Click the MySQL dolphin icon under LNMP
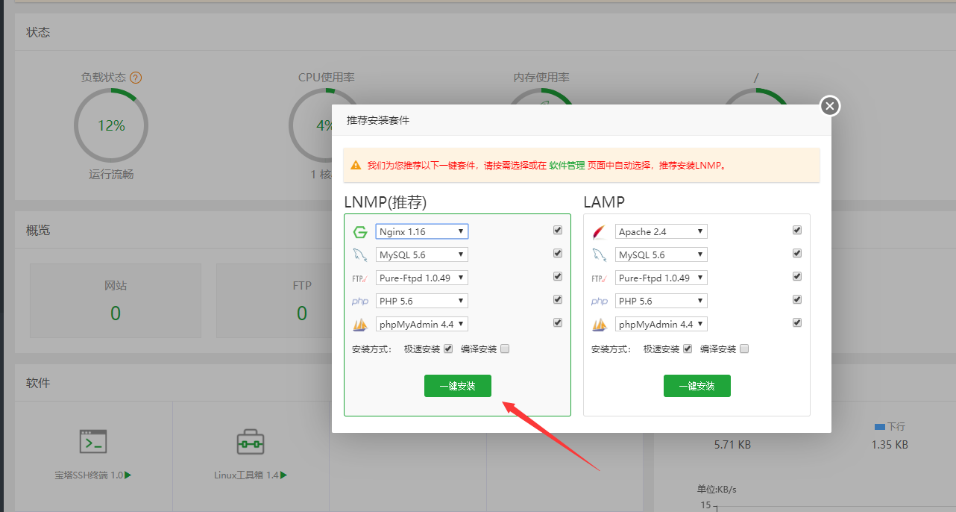 360,255
